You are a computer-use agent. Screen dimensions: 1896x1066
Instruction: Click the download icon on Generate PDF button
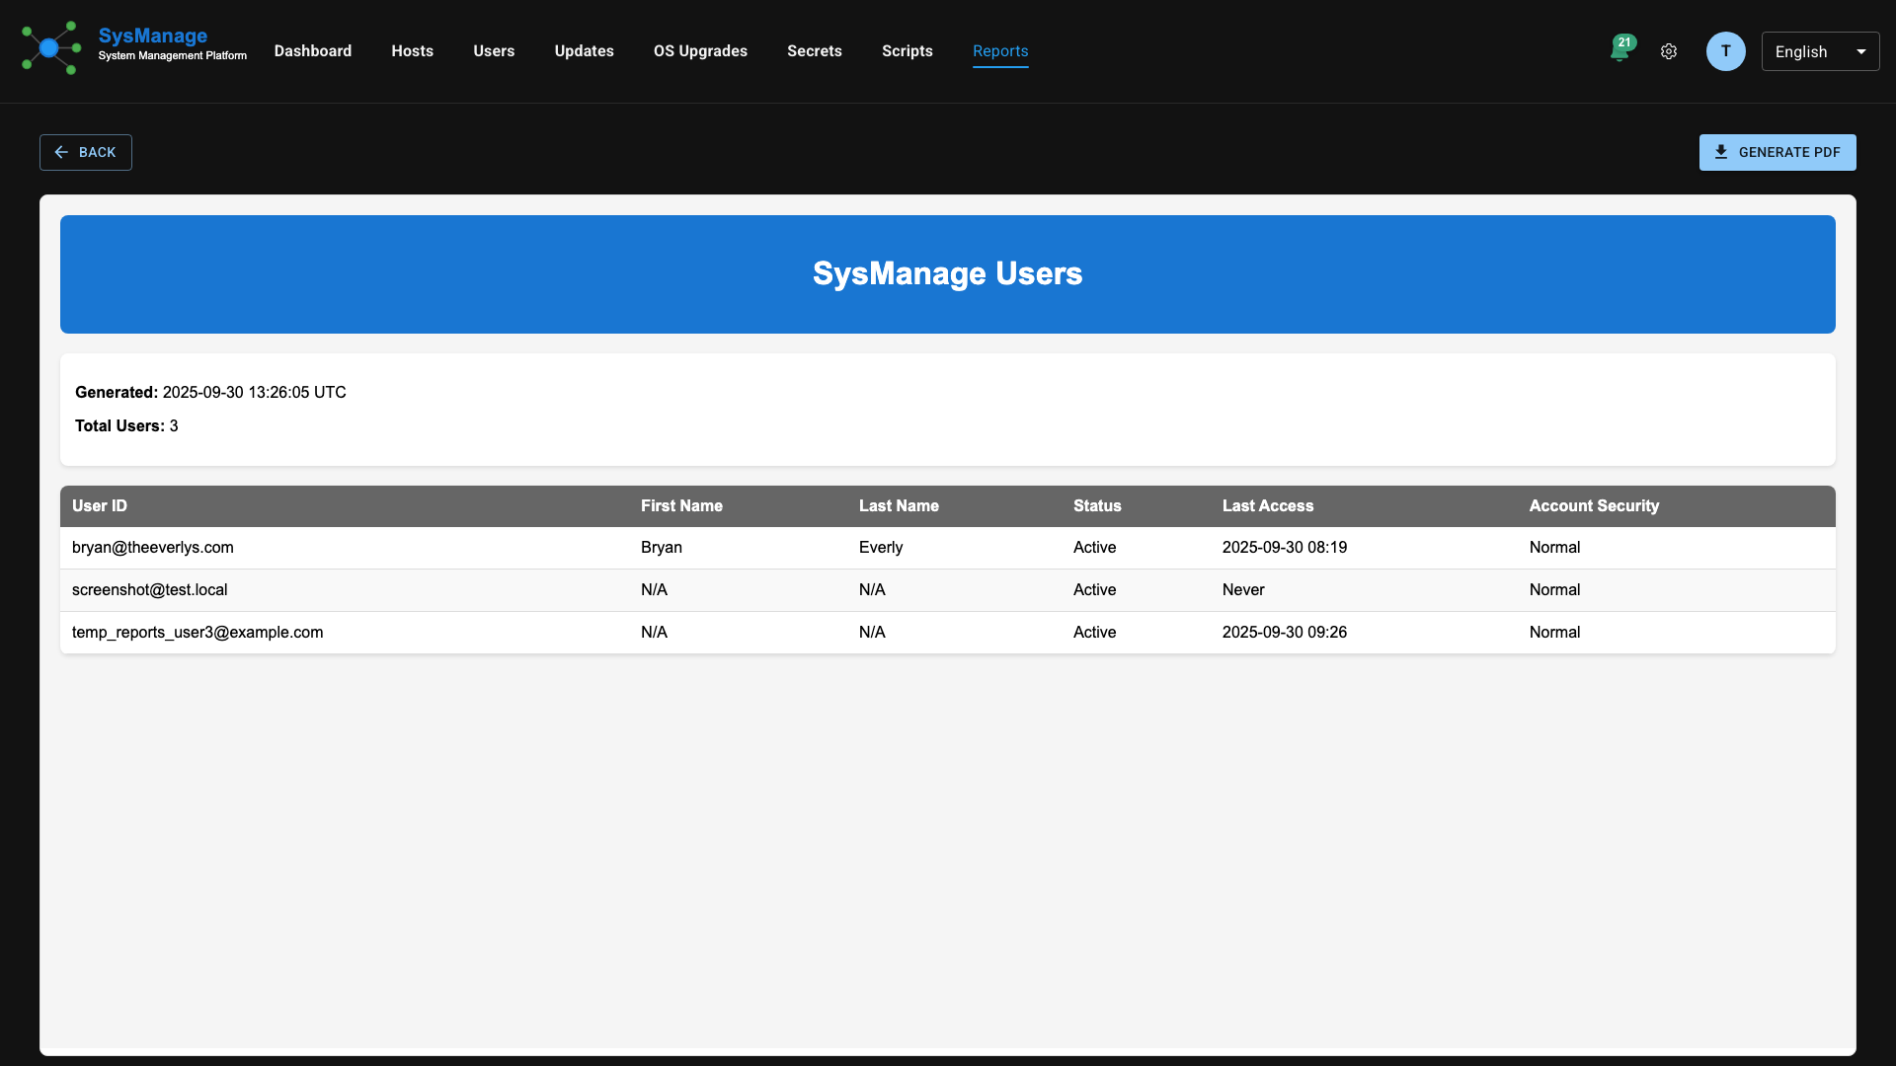pyautogui.click(x=1723, y=152)
